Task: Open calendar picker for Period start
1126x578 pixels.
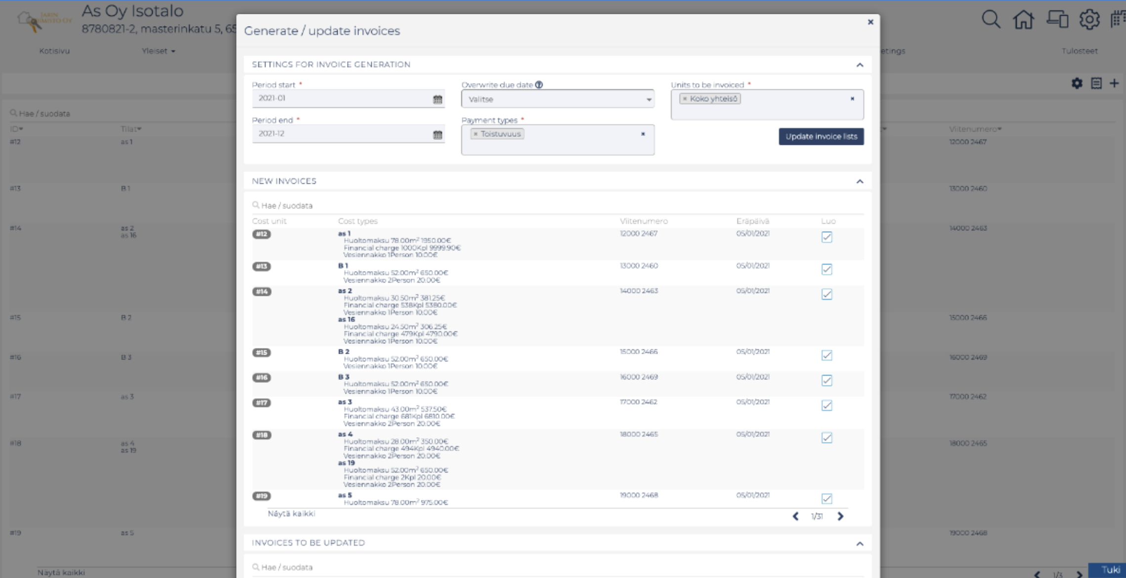Action: point(437,99)
